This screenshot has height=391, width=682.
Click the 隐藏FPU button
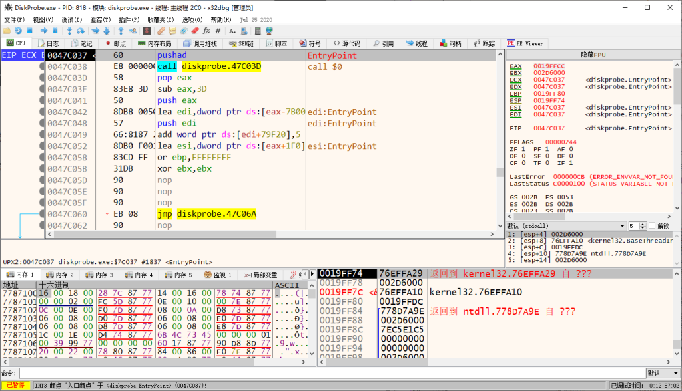pos(593,55)
